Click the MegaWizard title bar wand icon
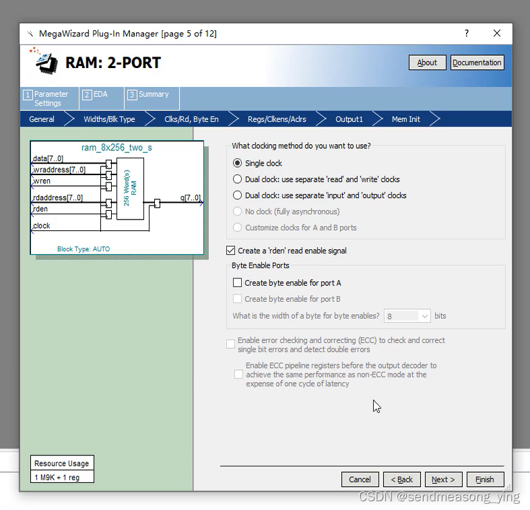This screenshot has width=530, height=510. (x=30, y=34)
